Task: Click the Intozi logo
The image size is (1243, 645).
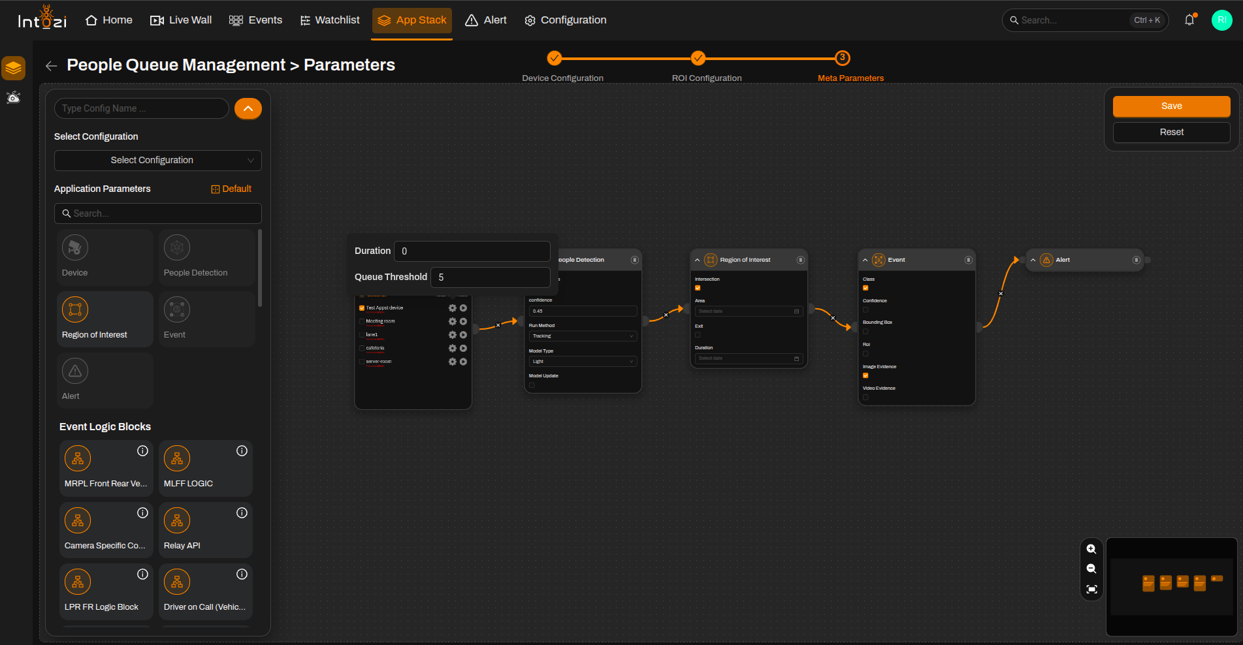Action: pos(42,18)
